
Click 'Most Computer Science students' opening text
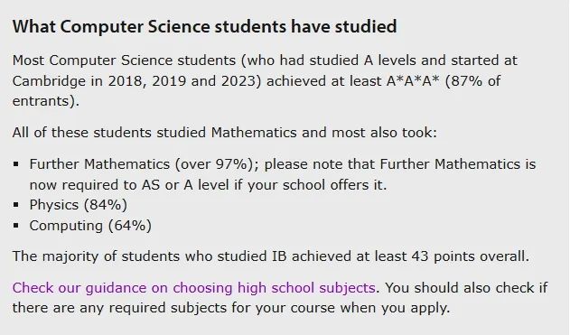[x=124, y=60]
